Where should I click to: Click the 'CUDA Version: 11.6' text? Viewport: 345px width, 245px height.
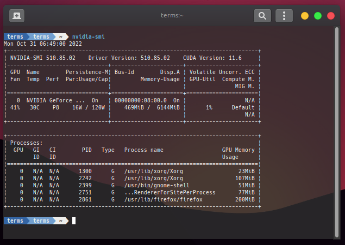click(x=212, y=58)
